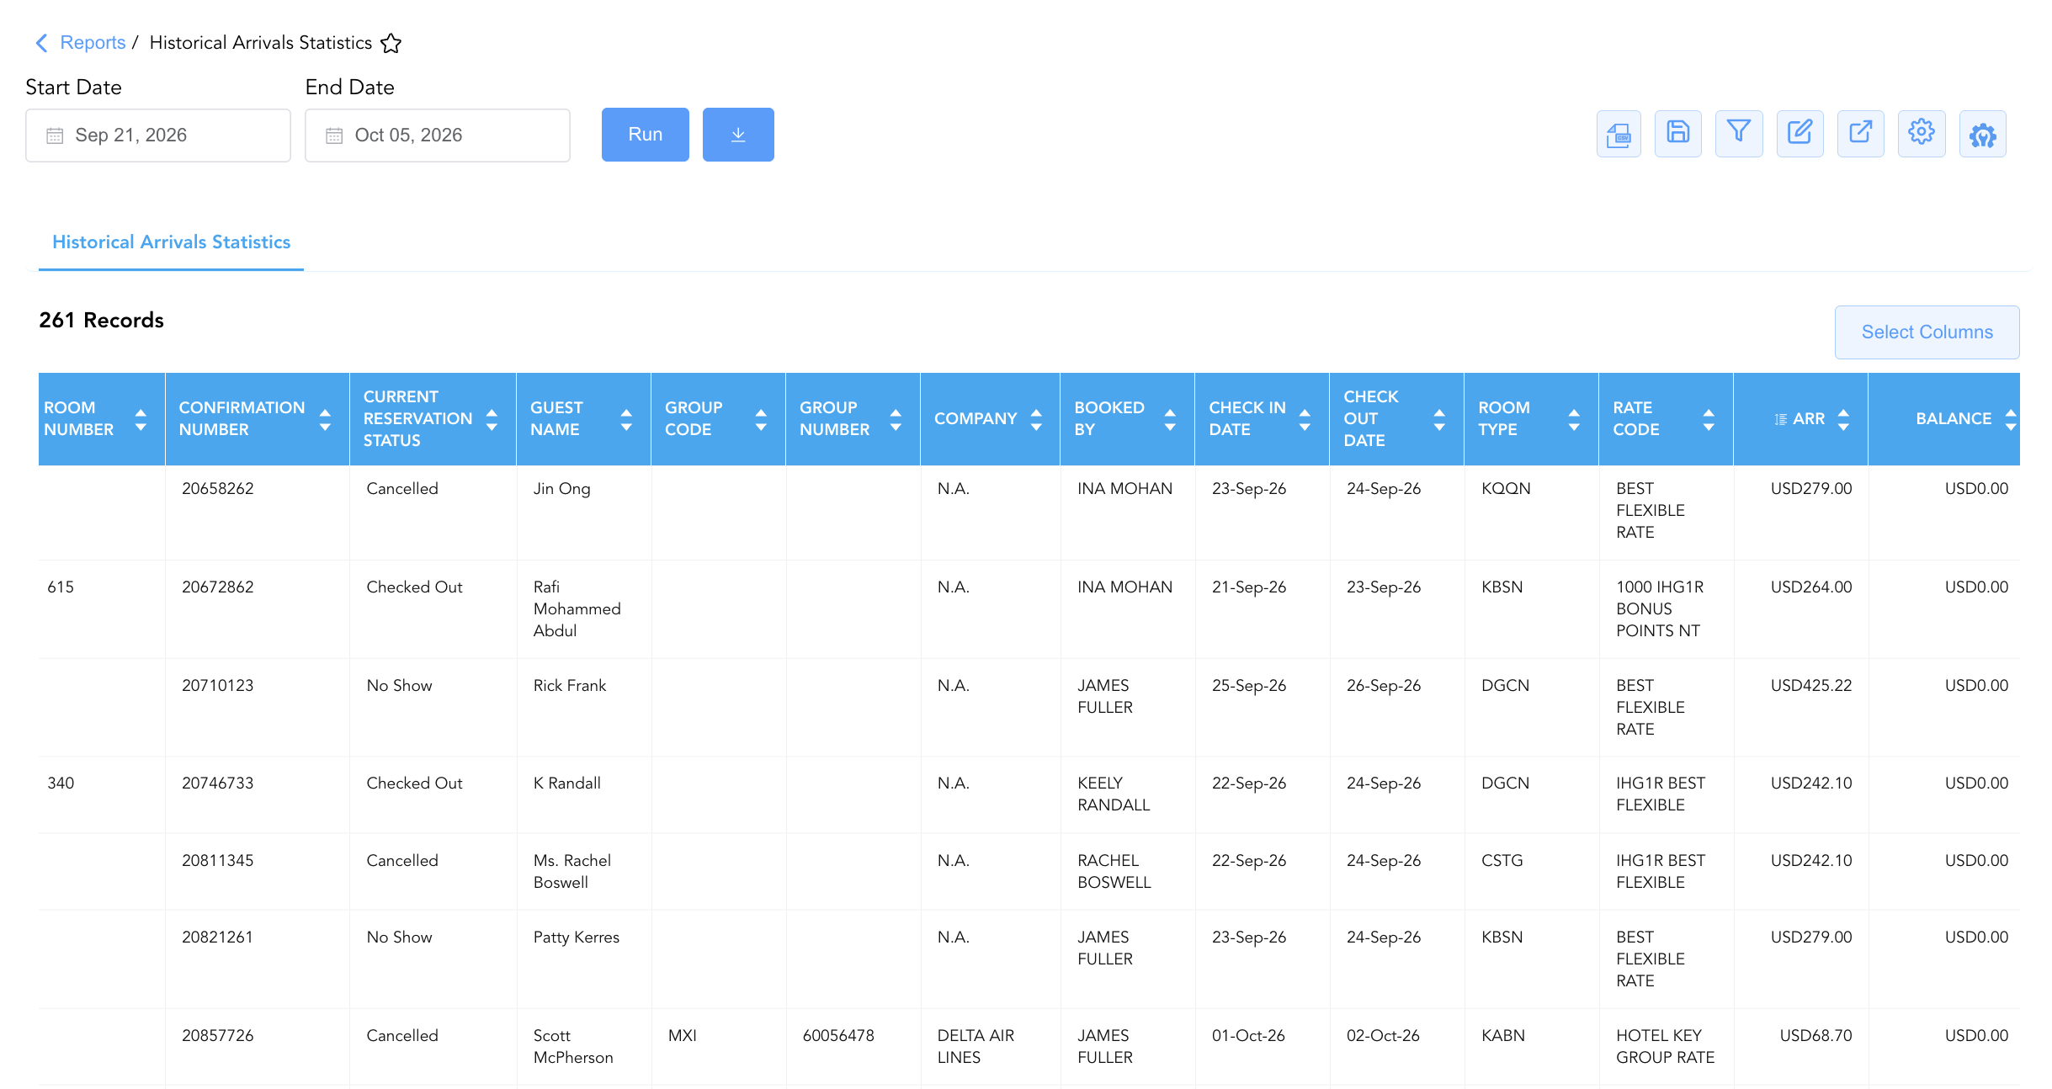The height and width of the screenshot is (1089, 2052).
Task: Open the End Date field Oct 05, 2026
Action: coord(438,135)
